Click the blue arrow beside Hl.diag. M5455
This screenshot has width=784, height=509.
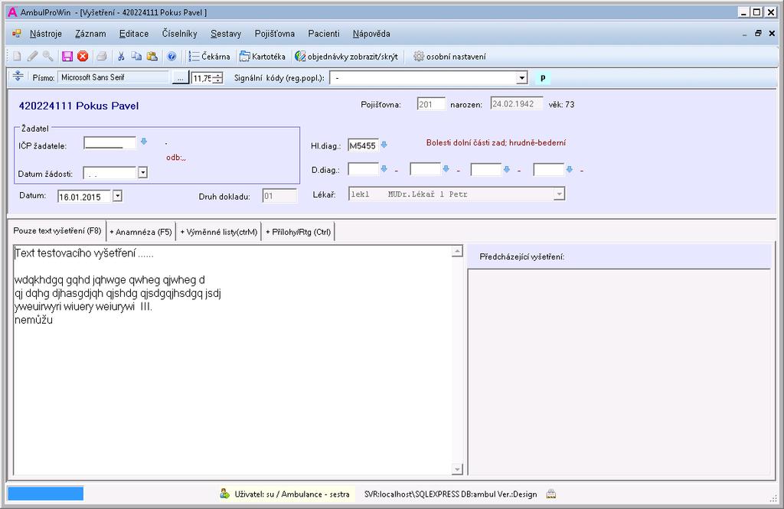384,145
